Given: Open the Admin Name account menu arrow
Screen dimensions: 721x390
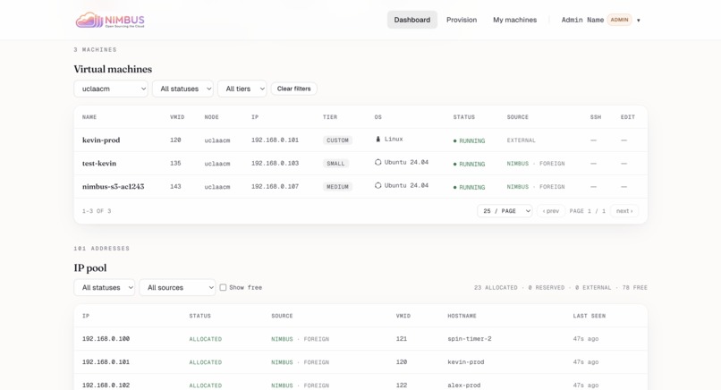Looking at the screenshot, I should click(x=638, y=21).
